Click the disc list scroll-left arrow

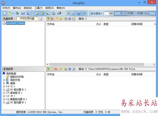(48, 64)
